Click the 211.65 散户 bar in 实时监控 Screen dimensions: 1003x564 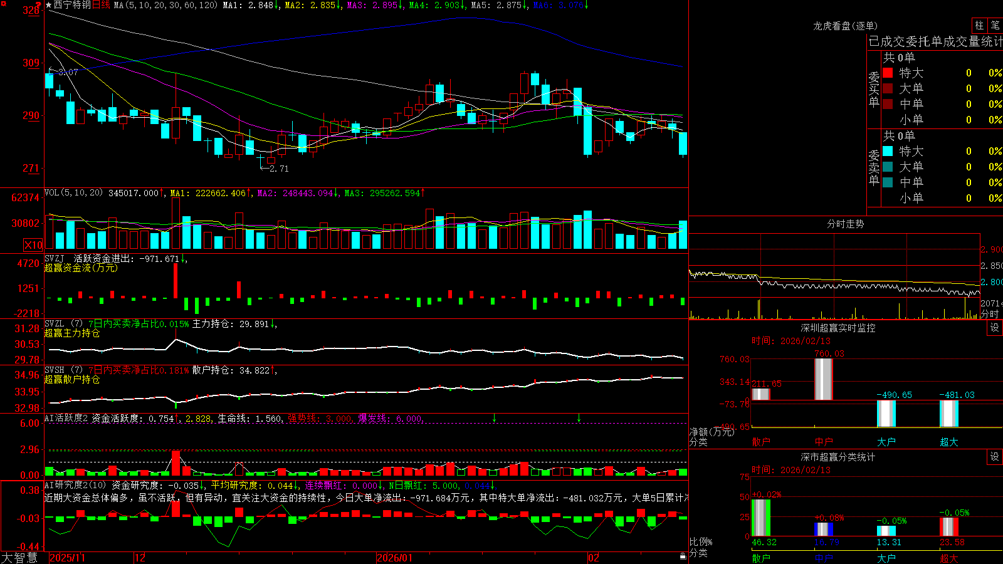pos(761,394)
